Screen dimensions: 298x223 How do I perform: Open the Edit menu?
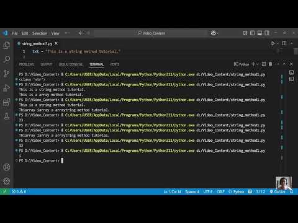coord(25,33)
